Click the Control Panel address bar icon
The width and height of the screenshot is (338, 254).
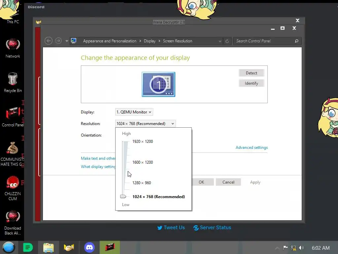(x=74, y=41)
